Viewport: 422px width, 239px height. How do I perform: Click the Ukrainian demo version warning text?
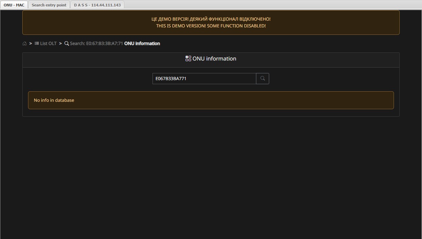coord(211,19)
